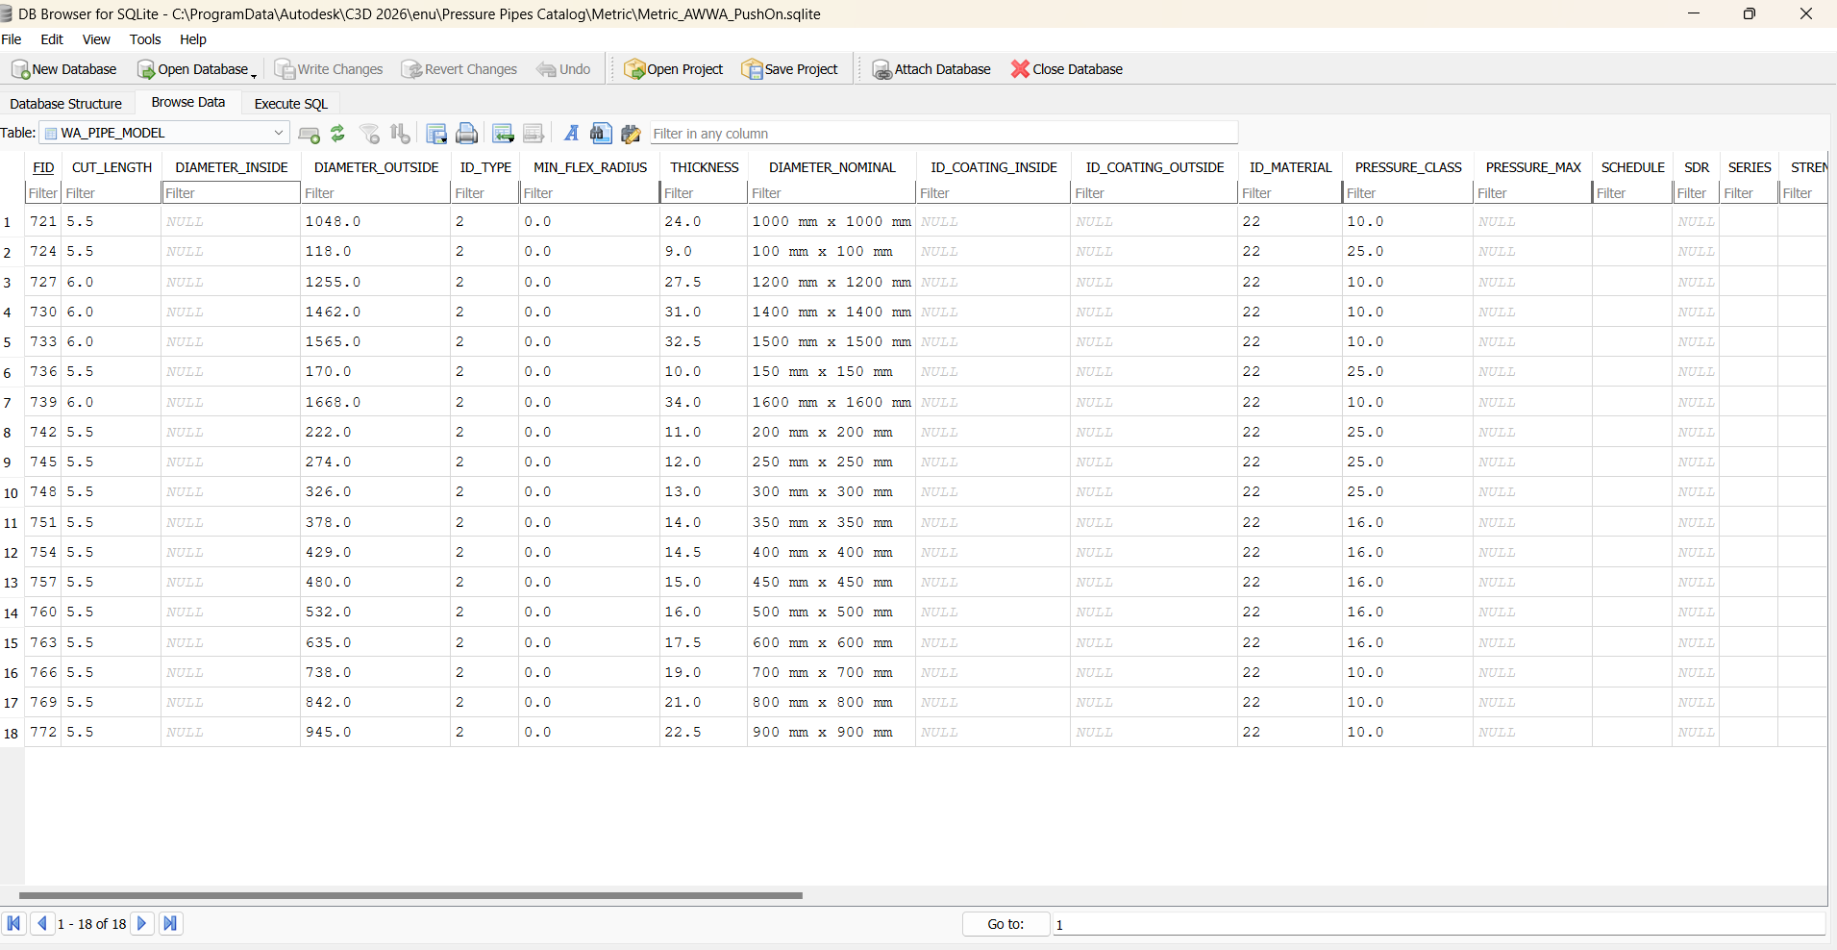The image size is (1837, 950).
Task: Select row header number 10
Action: point(12,492)
